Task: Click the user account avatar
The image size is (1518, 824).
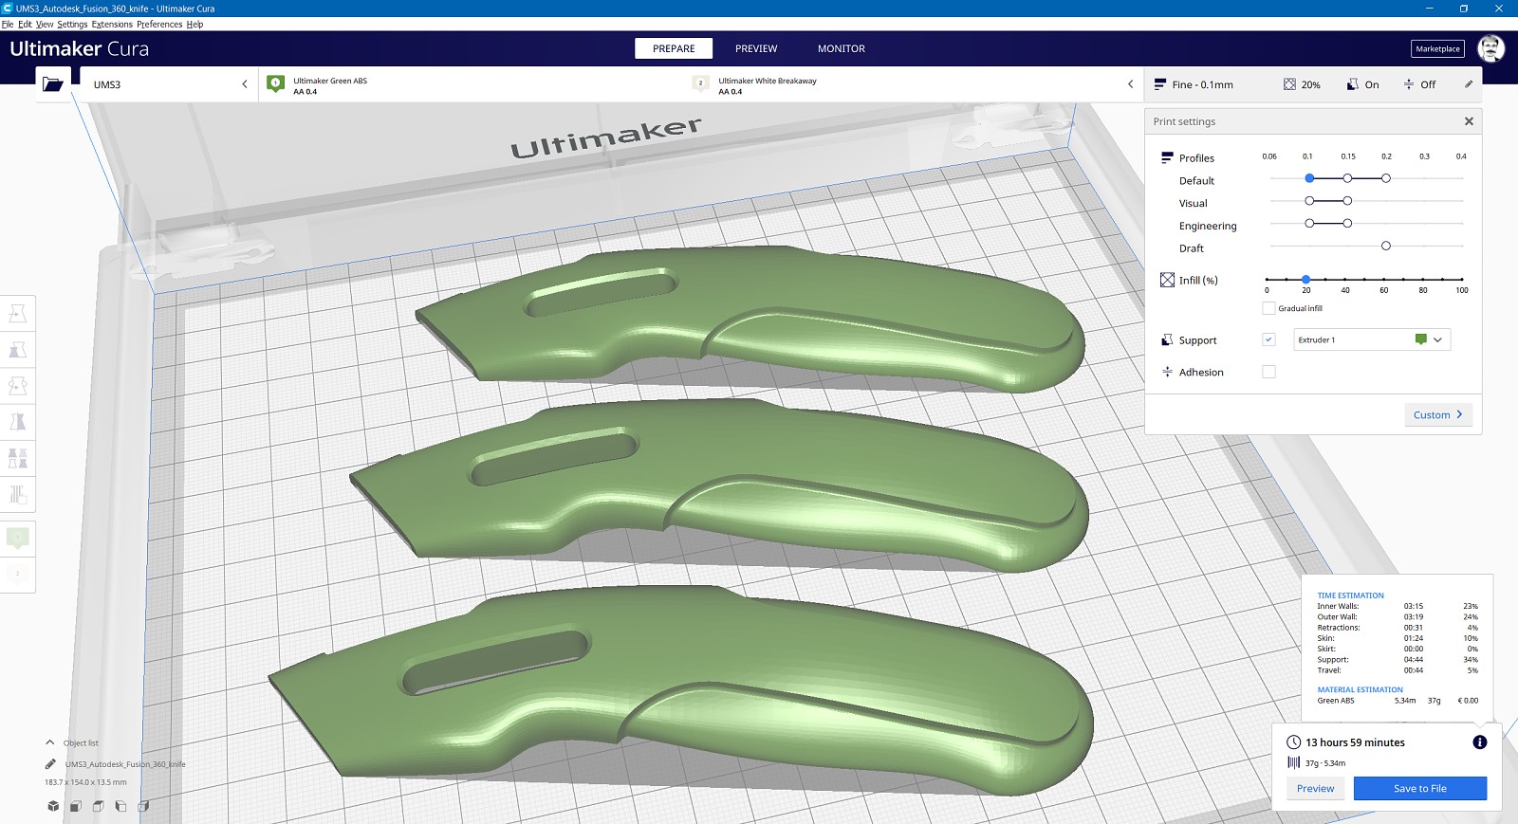Action: tap(1491, 48)
